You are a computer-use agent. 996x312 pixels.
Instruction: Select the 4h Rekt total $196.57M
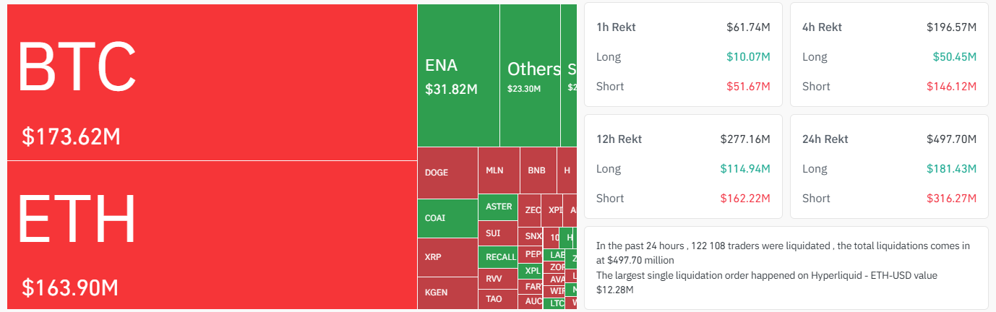(x=951, y=27)
